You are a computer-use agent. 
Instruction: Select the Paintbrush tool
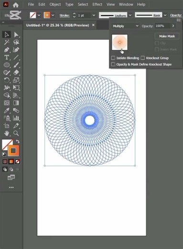pyautogui.click(x=16, y=65)
